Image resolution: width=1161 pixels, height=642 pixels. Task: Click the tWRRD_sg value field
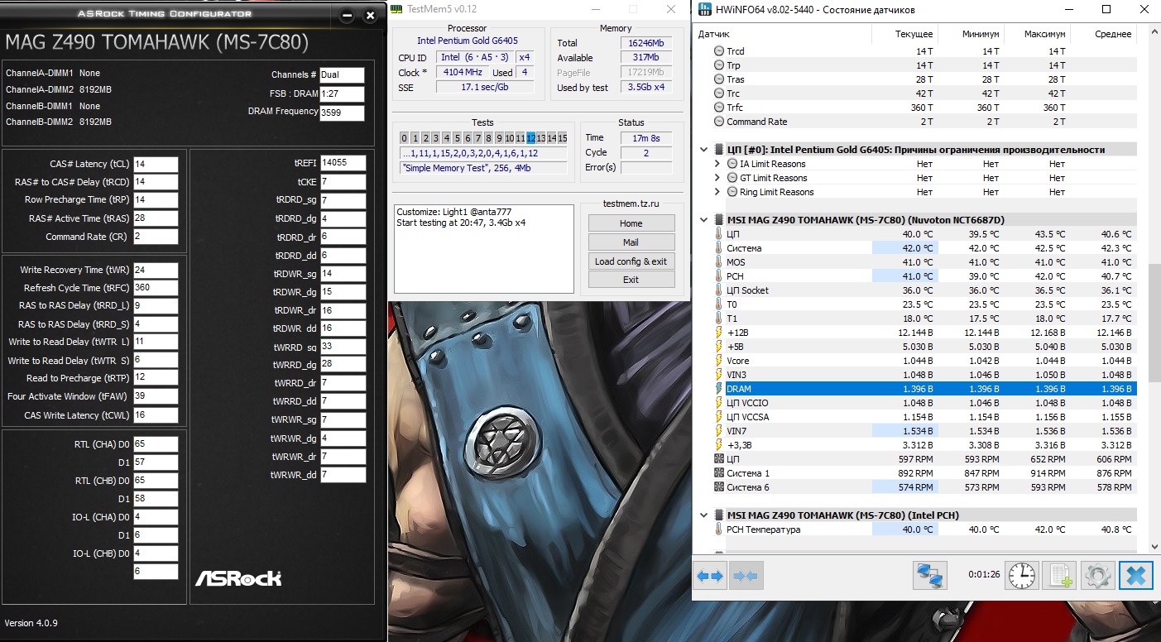click(x=343, y=347)
